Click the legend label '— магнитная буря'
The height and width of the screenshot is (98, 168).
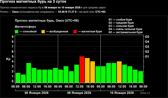click(90, 32)
